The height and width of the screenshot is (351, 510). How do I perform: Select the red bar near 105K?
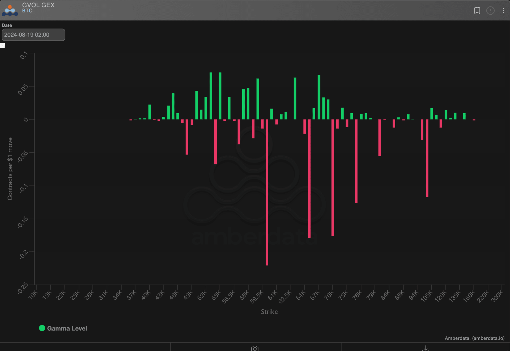427,158
